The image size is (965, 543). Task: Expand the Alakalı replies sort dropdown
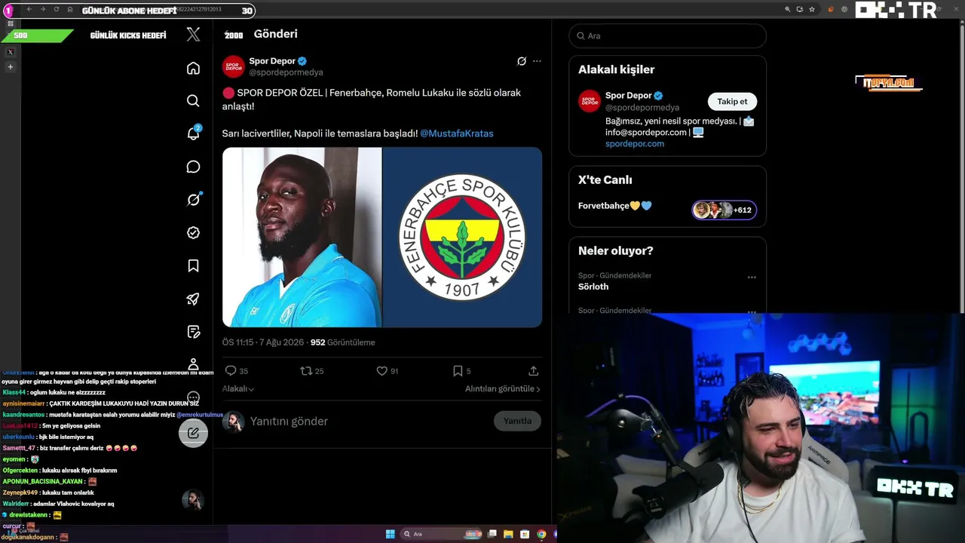(x=238, y=388)
